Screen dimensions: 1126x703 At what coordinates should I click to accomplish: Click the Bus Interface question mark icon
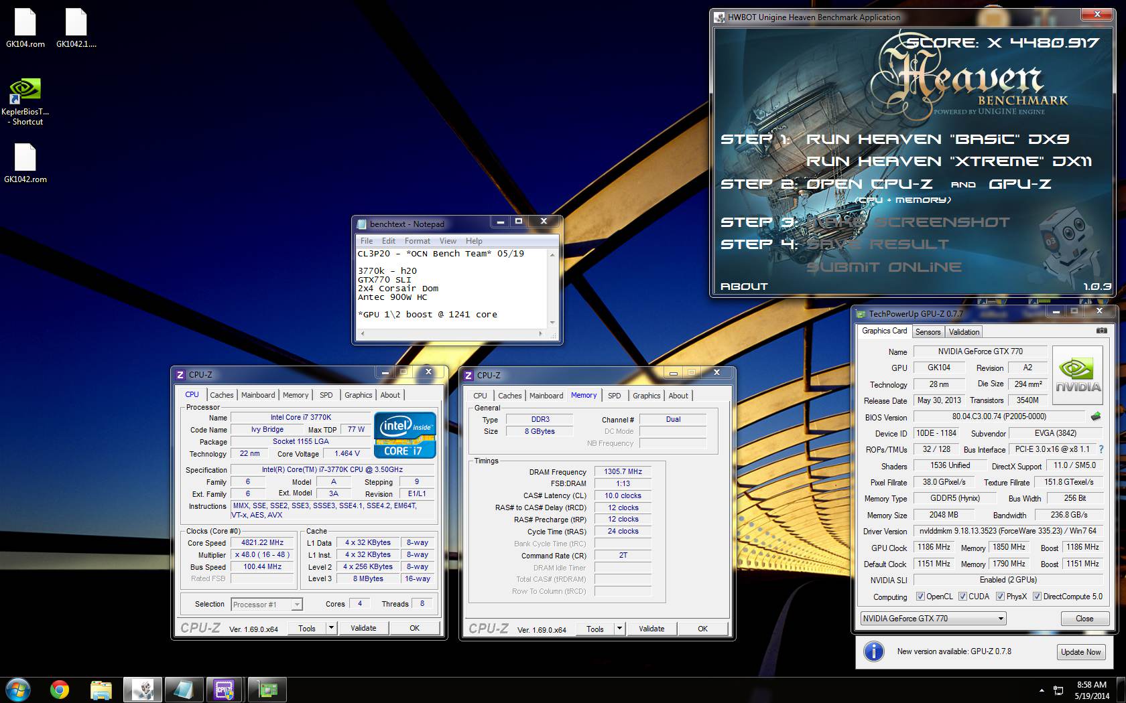[1101, 449]
